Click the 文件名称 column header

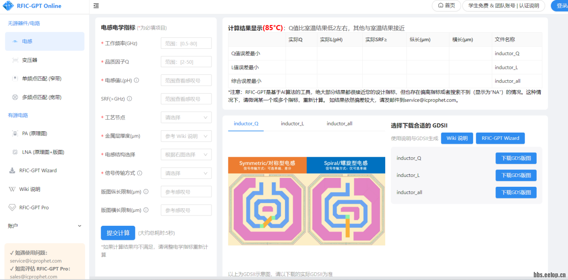click(505, 39)
